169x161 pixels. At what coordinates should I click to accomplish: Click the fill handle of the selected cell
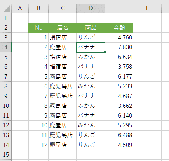105,52
